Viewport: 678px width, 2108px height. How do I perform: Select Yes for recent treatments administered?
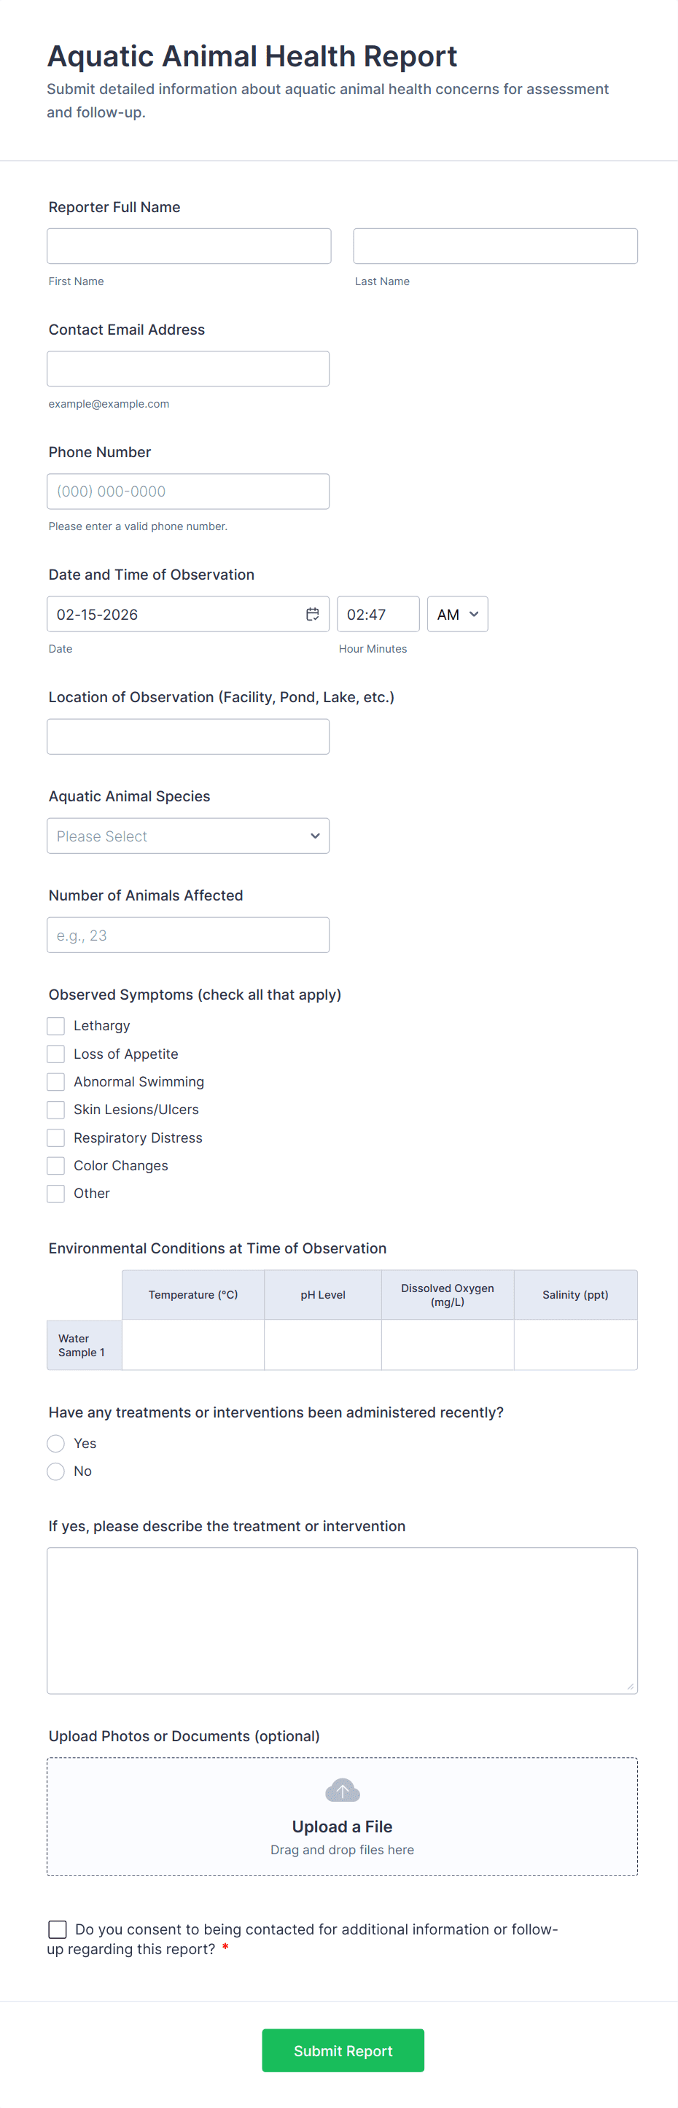click(55, 1444)
